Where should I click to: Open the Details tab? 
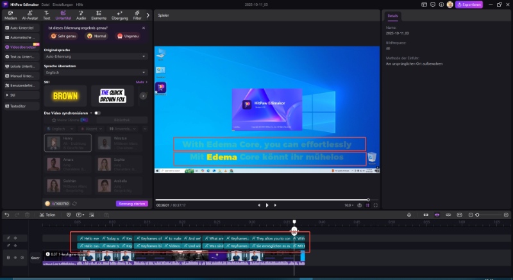392,15
